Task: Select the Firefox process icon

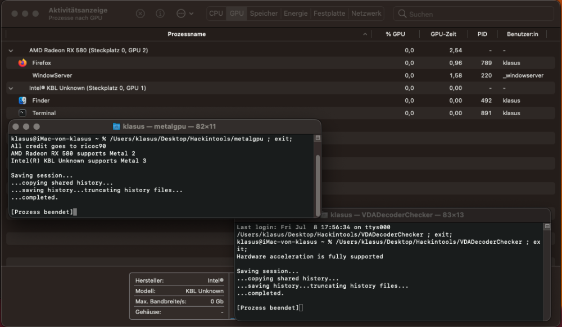Action: pos(22,63)
